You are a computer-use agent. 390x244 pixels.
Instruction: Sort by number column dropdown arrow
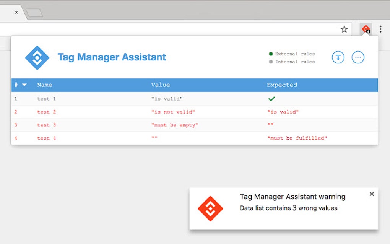[24, 85]
